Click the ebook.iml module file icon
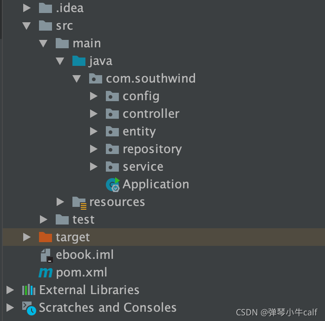The height and width of the screenshot is (321, 325). pos(45,255)
